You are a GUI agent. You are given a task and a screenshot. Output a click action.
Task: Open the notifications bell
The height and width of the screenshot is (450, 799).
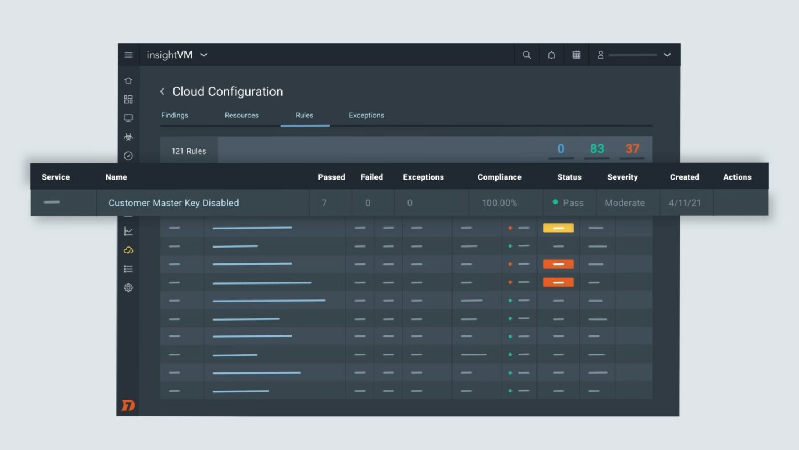click(551, 55)
